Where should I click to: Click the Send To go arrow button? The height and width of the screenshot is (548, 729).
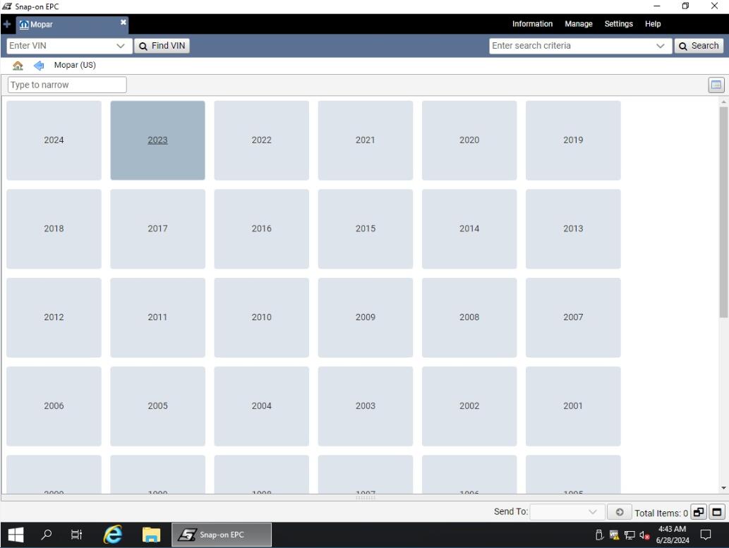[620, 512]
